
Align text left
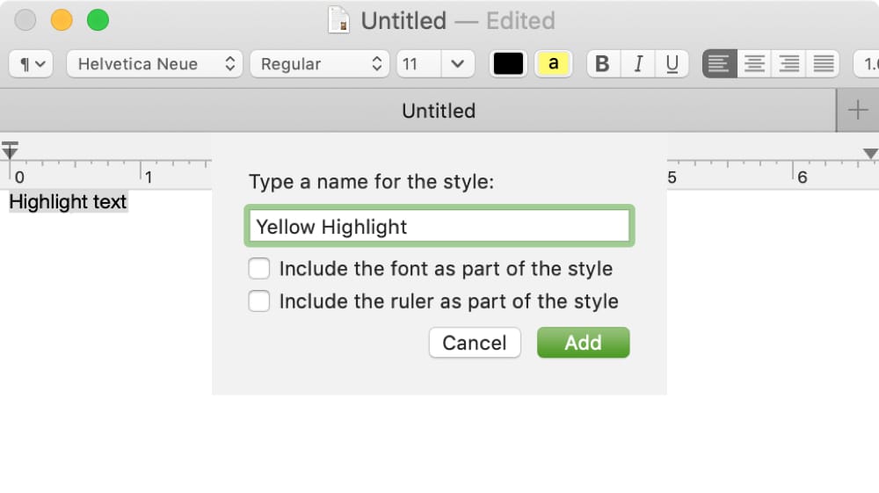[x=719, y=64]
